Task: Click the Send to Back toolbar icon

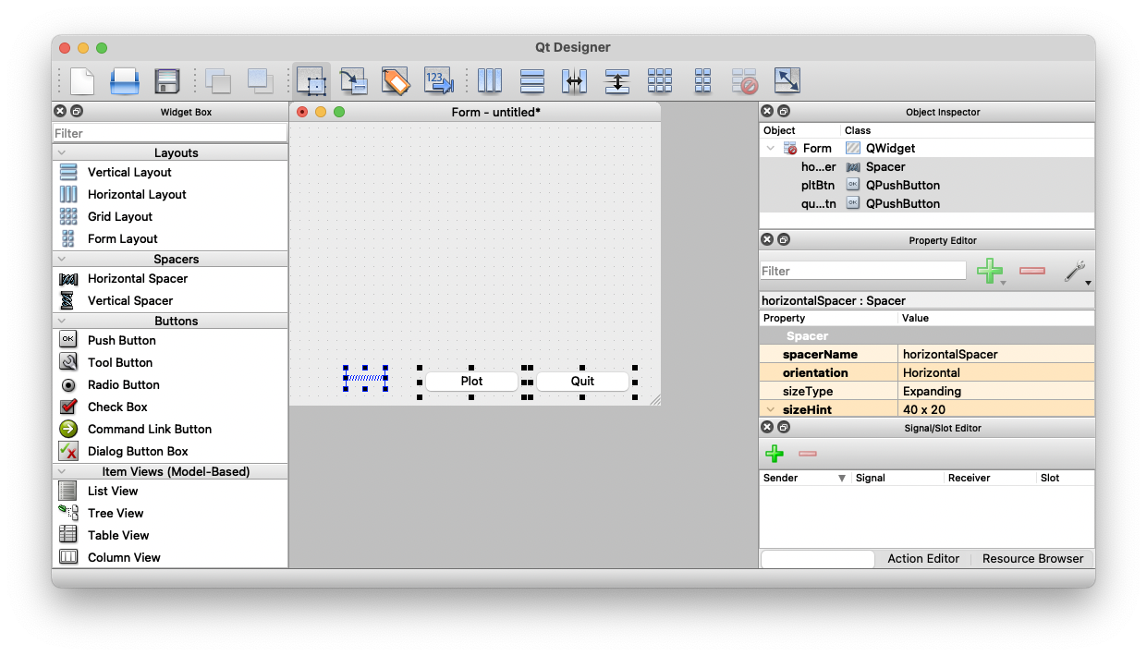Action: (x=218, y=81)
